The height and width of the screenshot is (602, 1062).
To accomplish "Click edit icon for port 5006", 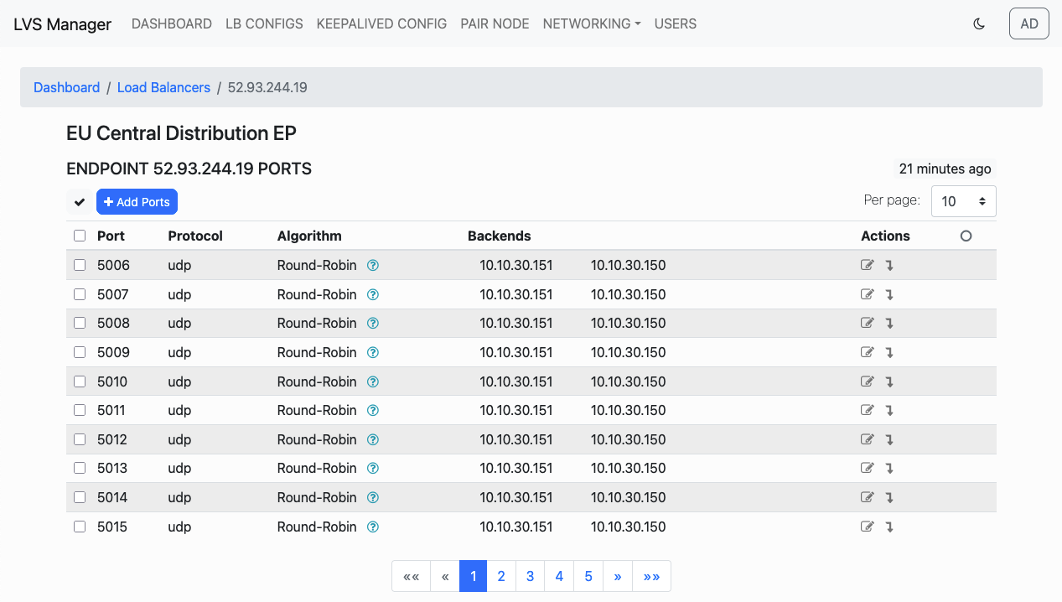I will tap(868, 265).
